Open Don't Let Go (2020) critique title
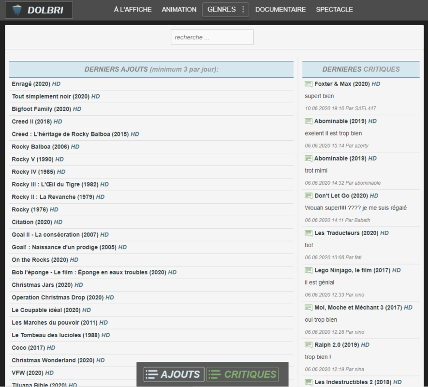 click(x=346, y=195)
